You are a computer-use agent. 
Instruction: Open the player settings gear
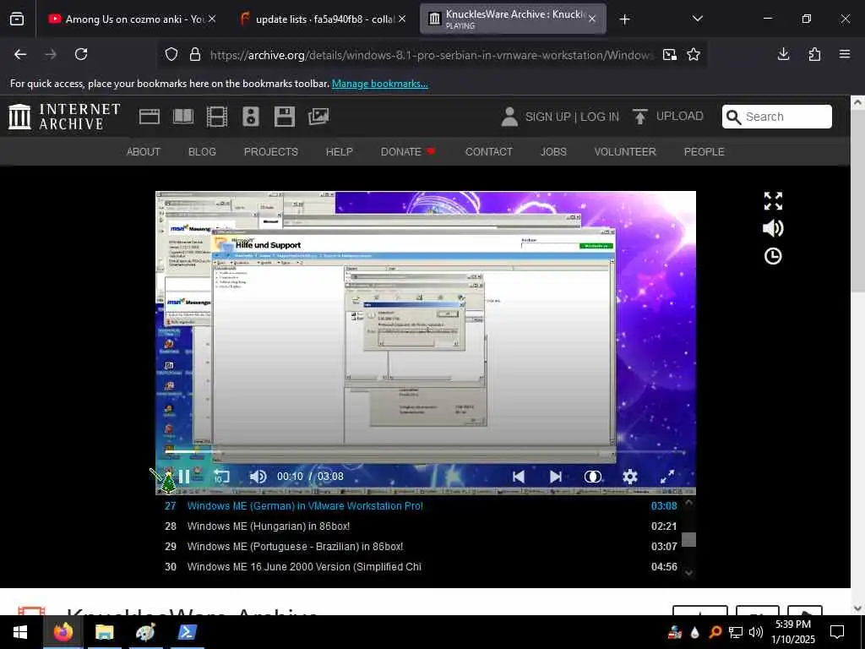tap(630, 477)
